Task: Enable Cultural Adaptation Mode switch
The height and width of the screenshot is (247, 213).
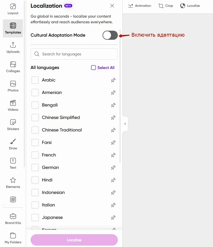Action: coord(110,35)
